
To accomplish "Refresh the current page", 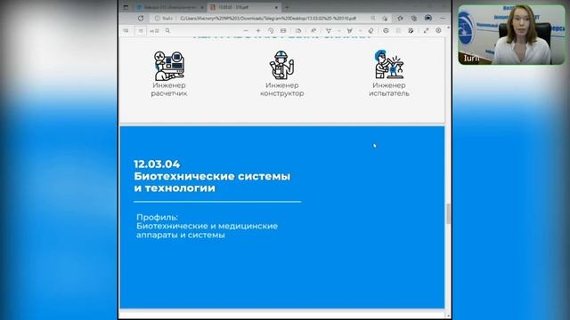I will pos(141,18).
